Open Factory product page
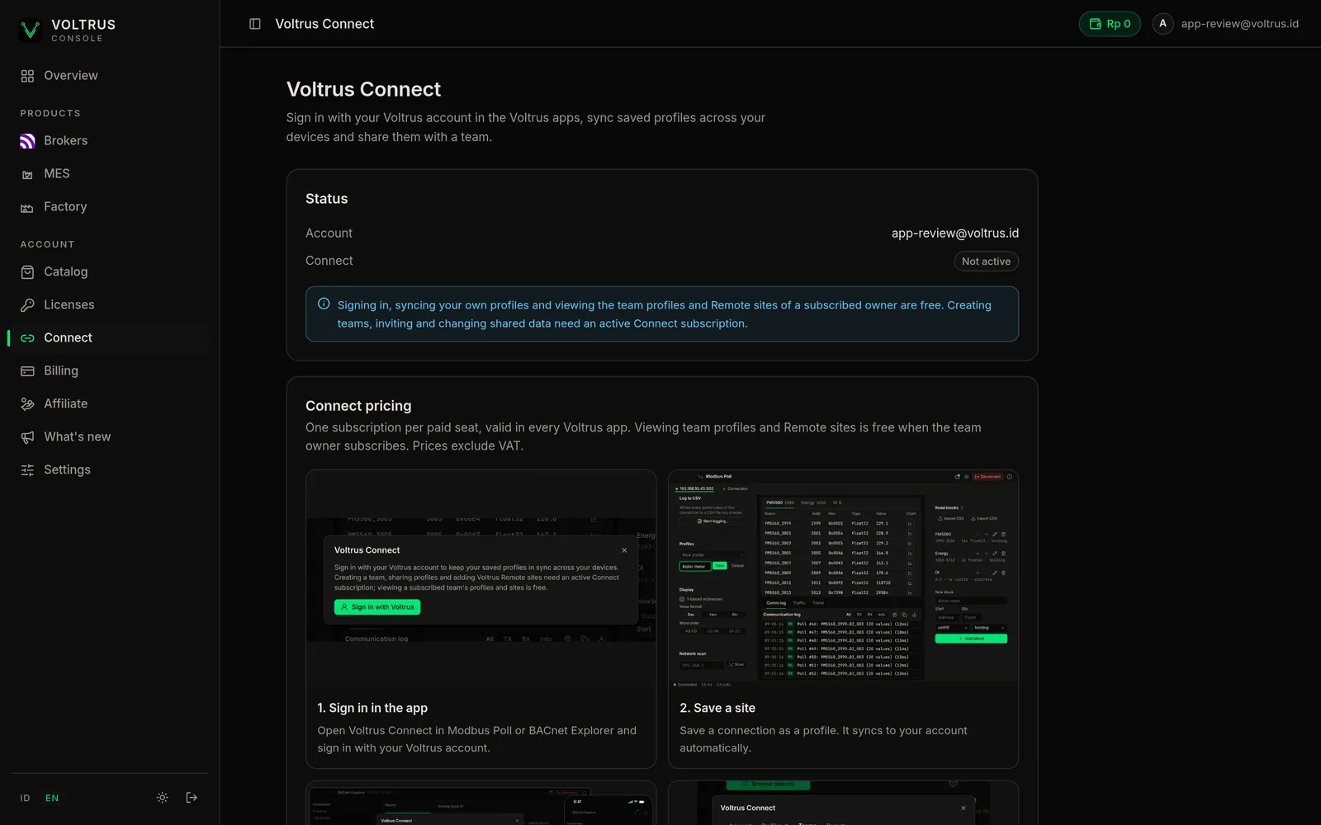 pyautogui.click(x=109, y=207)
